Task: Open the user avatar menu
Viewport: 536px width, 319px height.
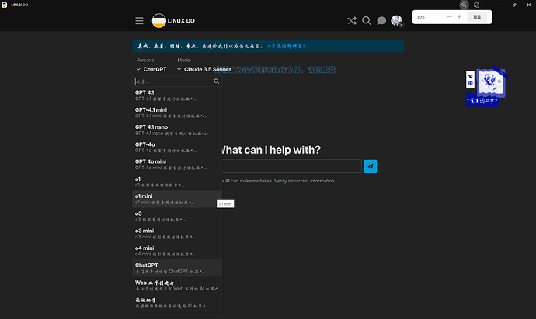Action: 396,21
